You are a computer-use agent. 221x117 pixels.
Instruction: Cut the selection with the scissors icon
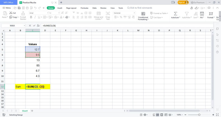point(11,13)
